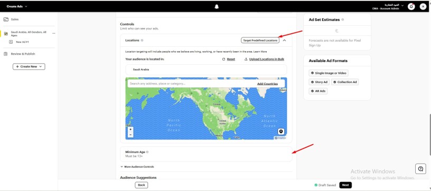This screenshot has width=431, height=191.
Task: Click the AR Ads label
Action: (320, 91)
